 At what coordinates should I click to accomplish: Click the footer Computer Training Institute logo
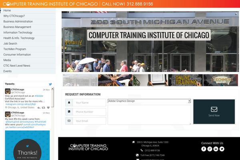pos(88,147)
